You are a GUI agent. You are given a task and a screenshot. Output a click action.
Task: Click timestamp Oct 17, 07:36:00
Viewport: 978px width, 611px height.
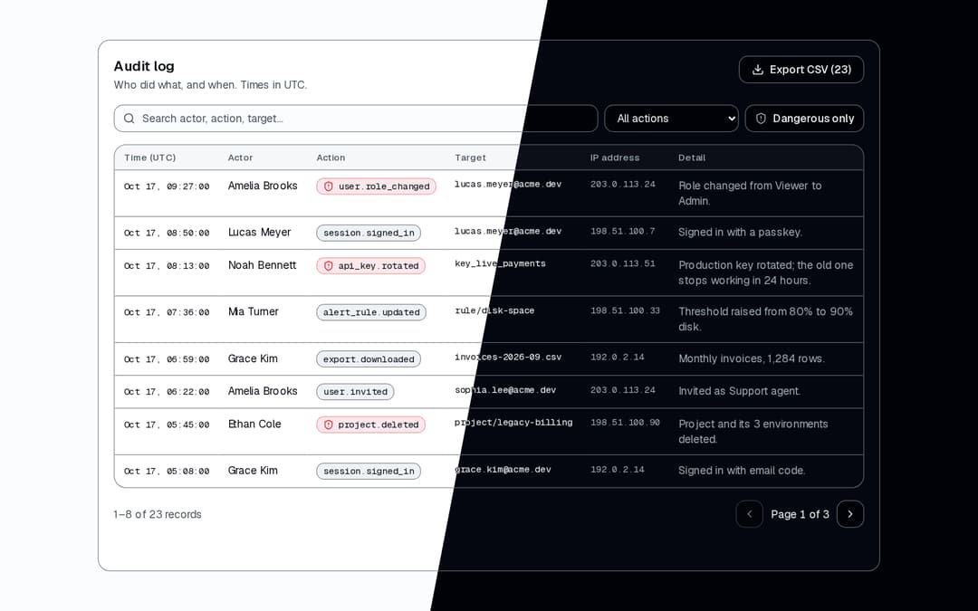pyautogui.click(x=167, y=312)
